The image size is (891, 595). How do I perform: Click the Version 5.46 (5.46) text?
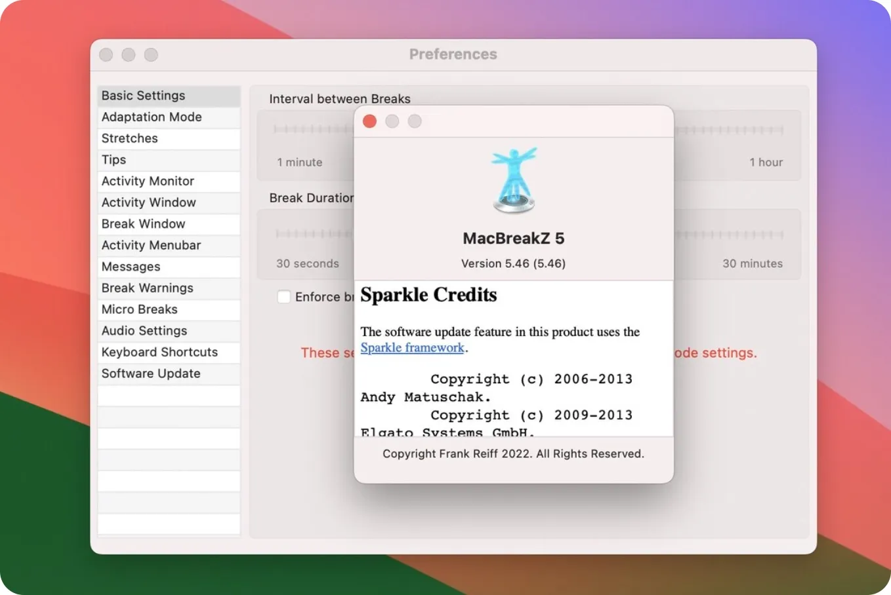(x=514, y=263)
